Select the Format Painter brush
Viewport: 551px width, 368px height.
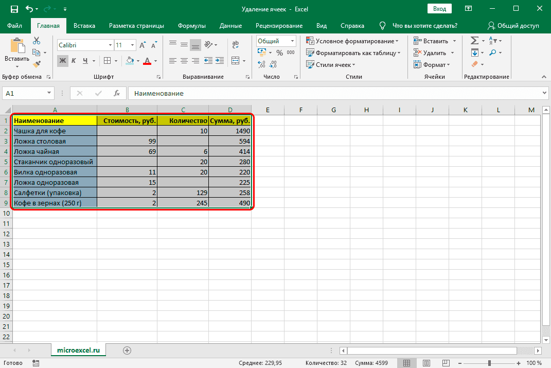point(37,64)
